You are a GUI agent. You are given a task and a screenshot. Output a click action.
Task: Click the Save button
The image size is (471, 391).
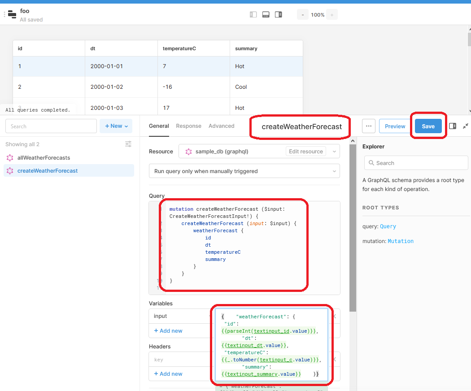(x=428, y=126)
